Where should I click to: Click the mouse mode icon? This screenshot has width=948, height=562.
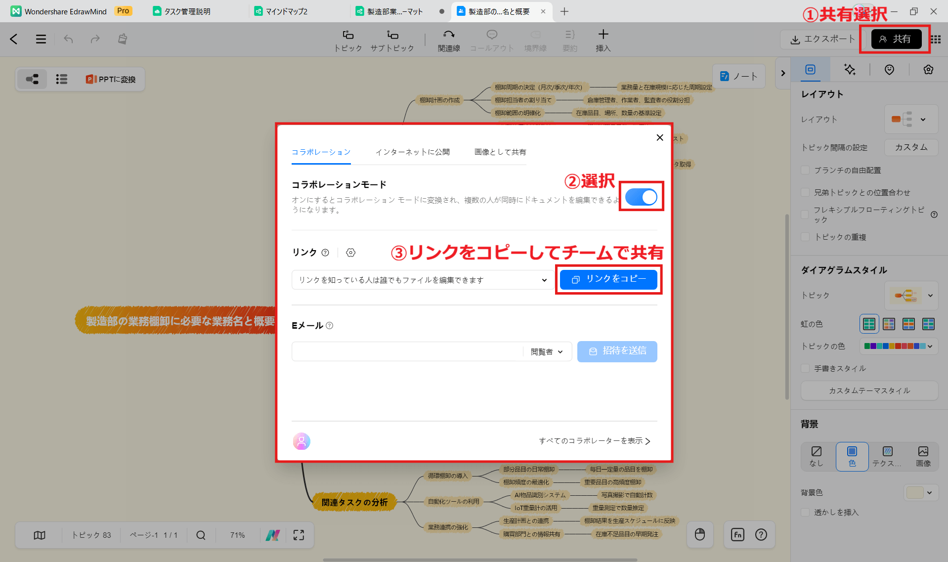tap(700, 534)
